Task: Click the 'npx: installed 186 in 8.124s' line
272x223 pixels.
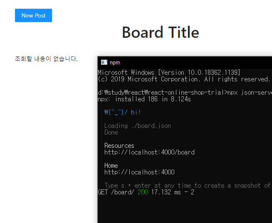Action: click(144, 99)
